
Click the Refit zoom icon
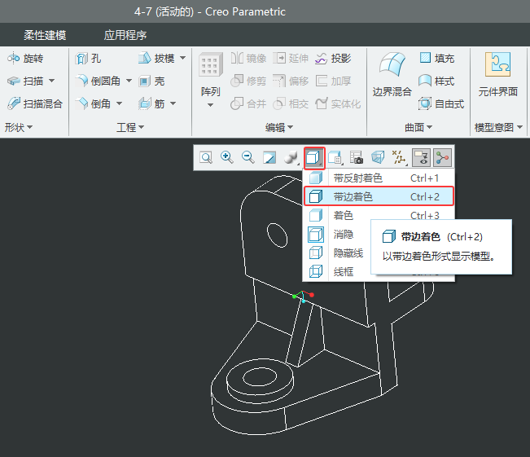point(206,158)
